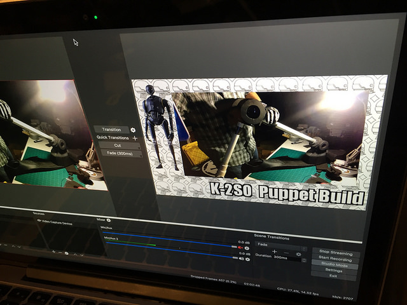
Task: Move source up in Sources list
Action: 76,254
